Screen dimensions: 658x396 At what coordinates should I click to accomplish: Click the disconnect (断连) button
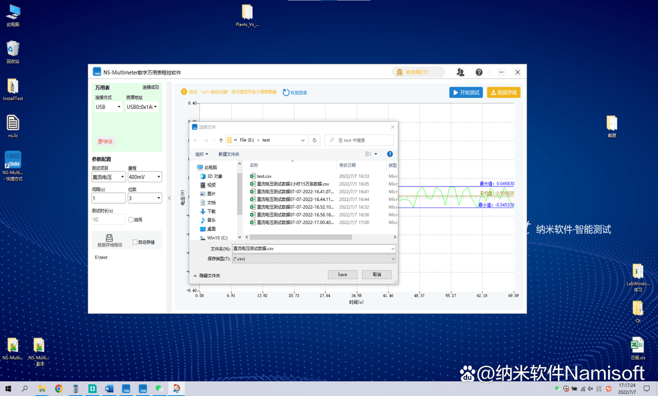pyautogui.click(x=105, y=141)
